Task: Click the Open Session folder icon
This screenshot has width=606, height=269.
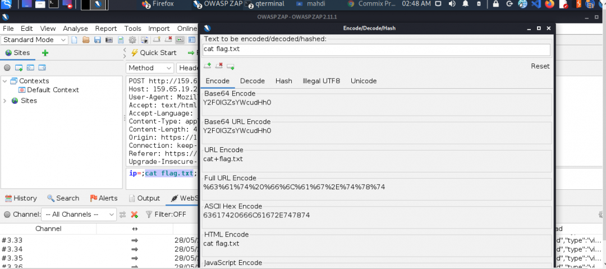Action: 86,40
